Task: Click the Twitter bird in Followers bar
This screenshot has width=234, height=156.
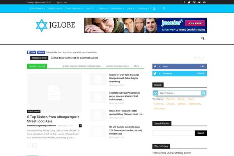Action: (x=155, y=73)
